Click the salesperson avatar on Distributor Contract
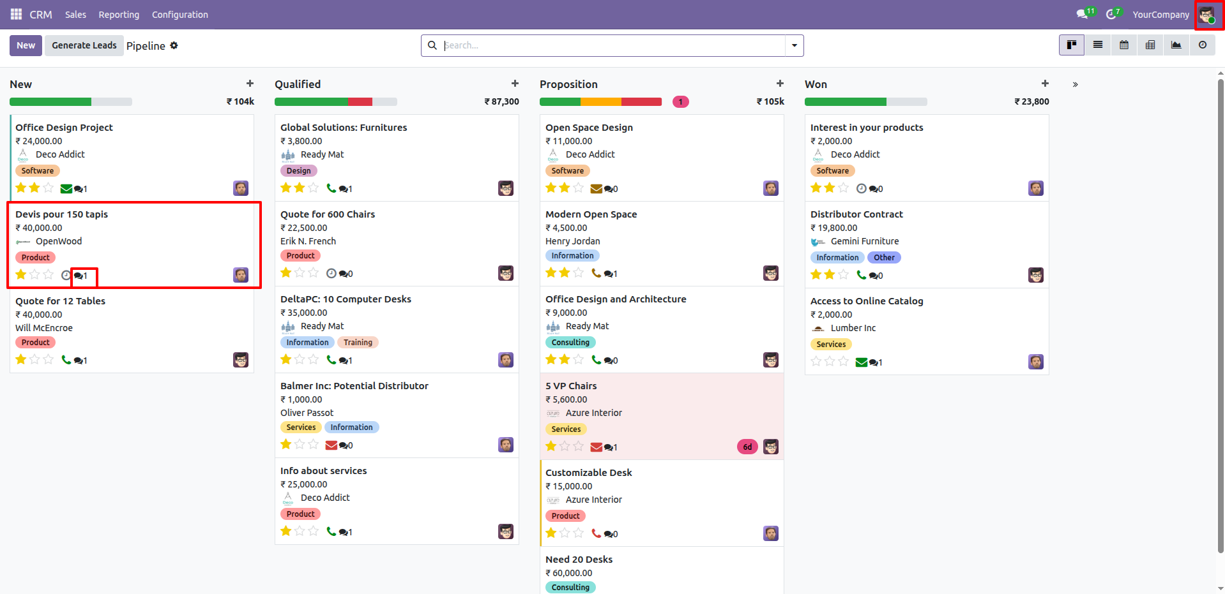Screen dimensions: 1225x594 (x=1036, y=275)
